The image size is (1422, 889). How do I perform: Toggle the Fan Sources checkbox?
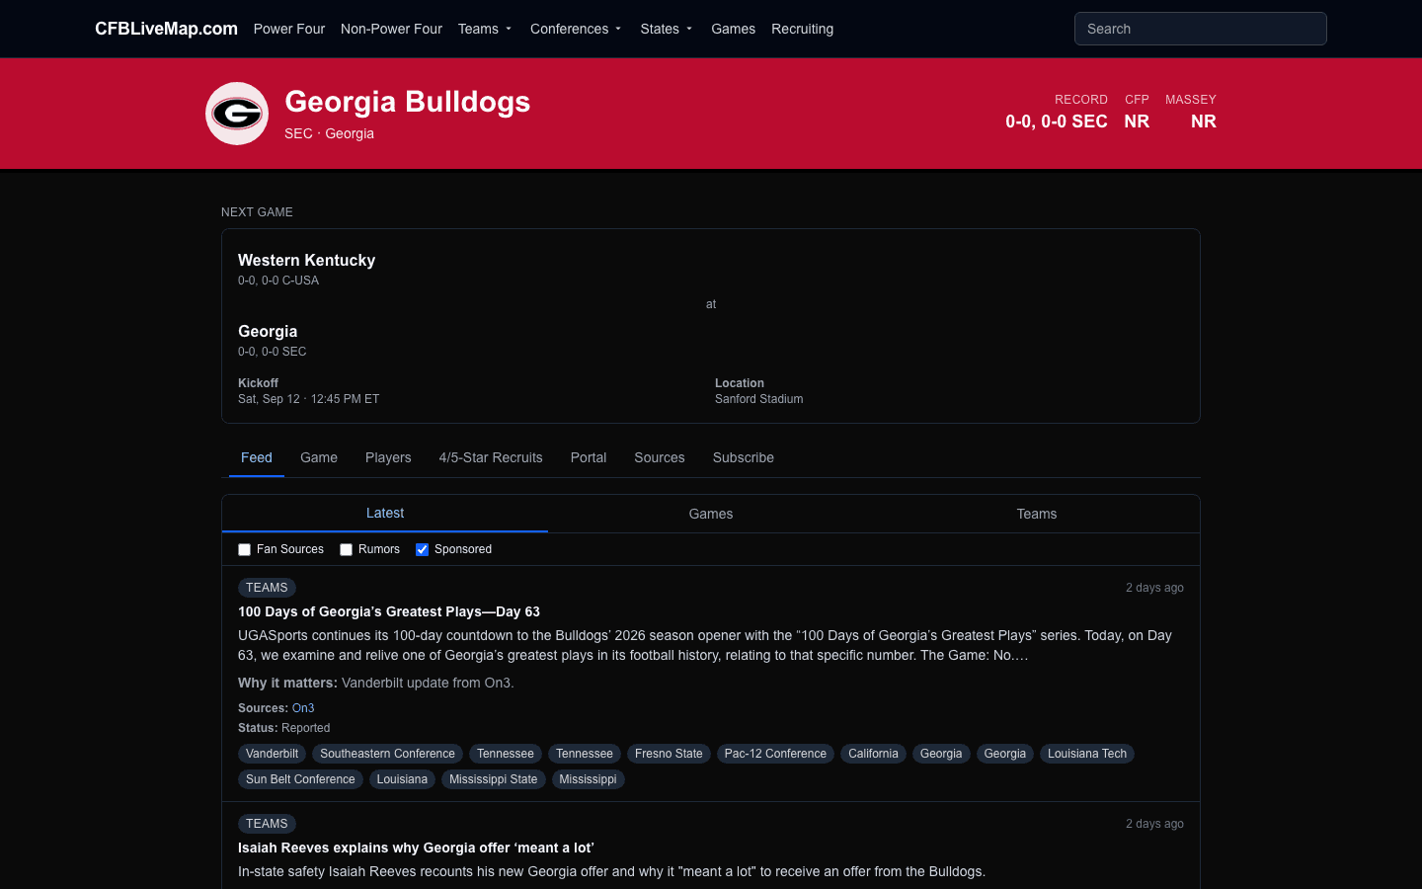[244, 549]
